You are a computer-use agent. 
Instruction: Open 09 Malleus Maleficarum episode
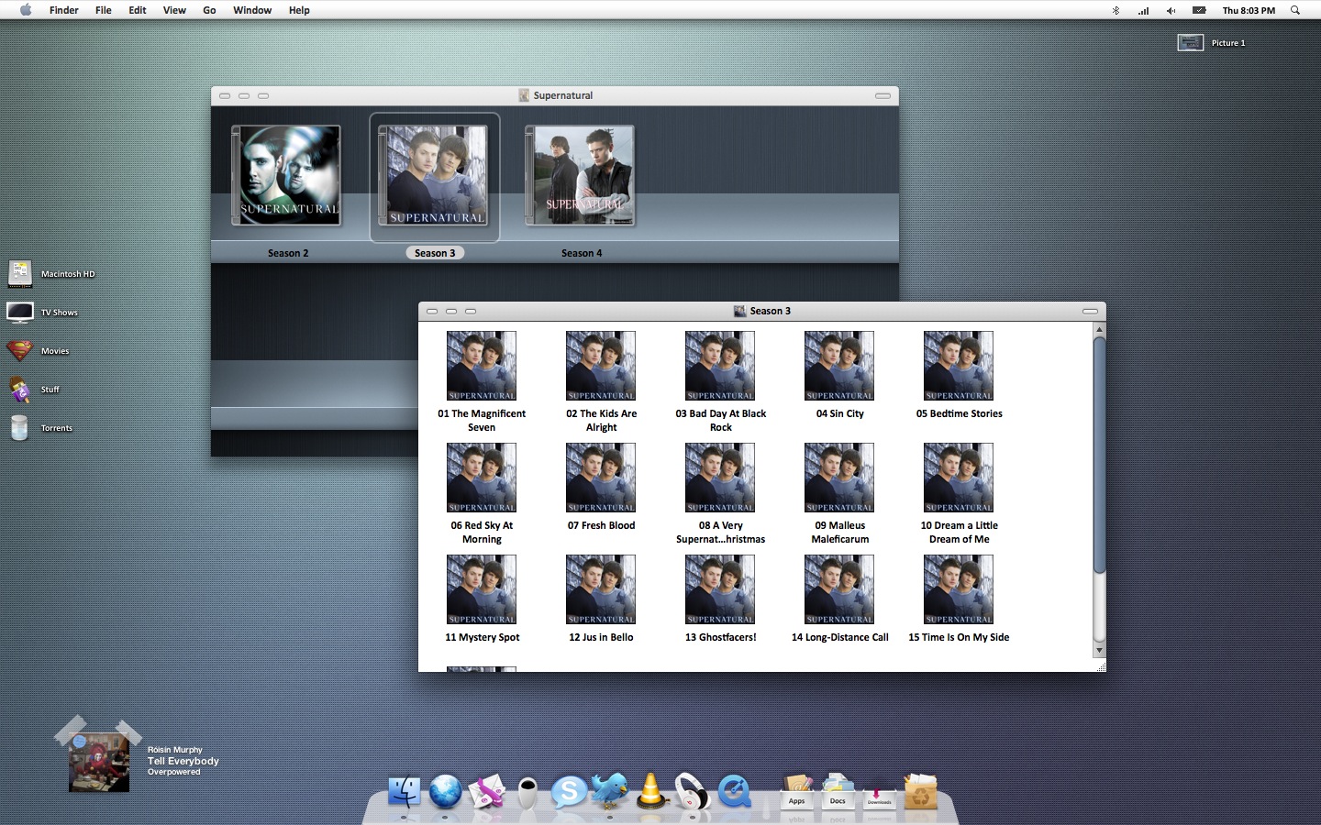839,478
